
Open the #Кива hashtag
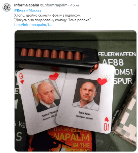[x=20, y=10]
